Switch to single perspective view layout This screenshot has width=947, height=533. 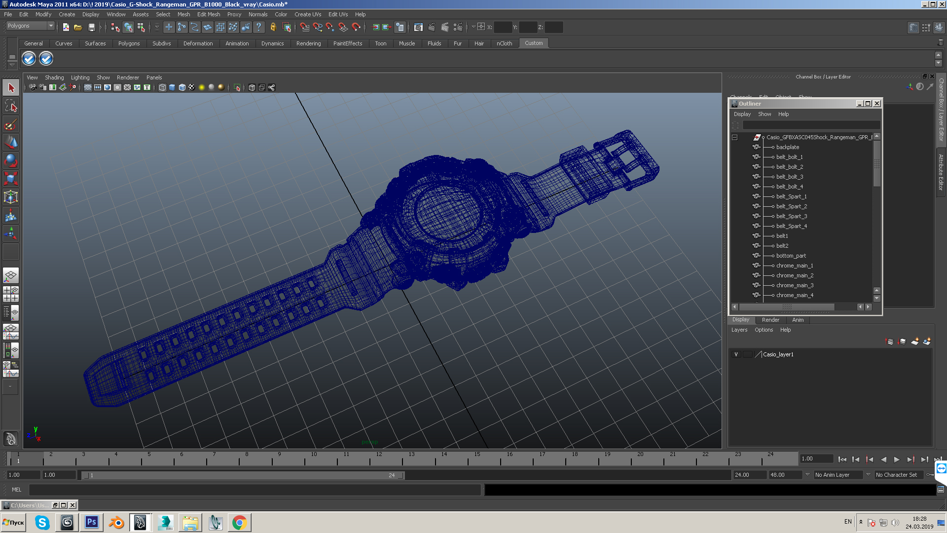pyautogui.click(x=11, y=275)
